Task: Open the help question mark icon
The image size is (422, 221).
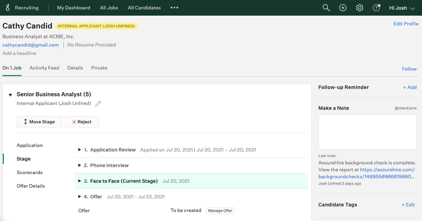Action: click(376, 8)
